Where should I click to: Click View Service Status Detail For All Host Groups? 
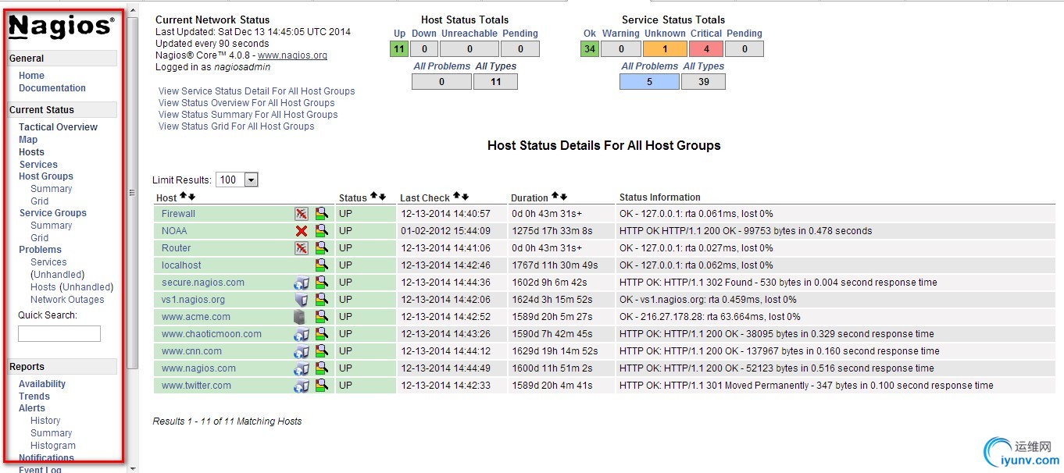[x=257, y=91]
